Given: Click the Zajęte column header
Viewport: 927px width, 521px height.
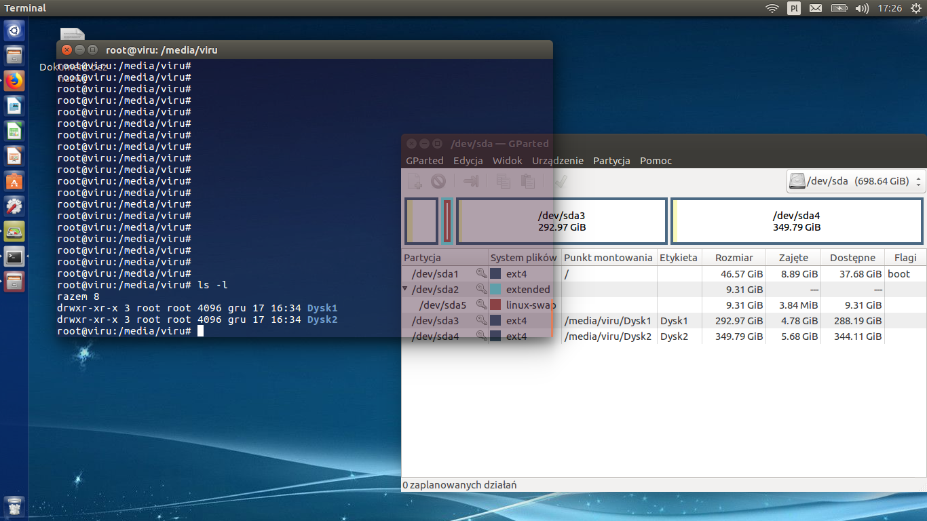Looking at the screenshot, I should 793,258.
